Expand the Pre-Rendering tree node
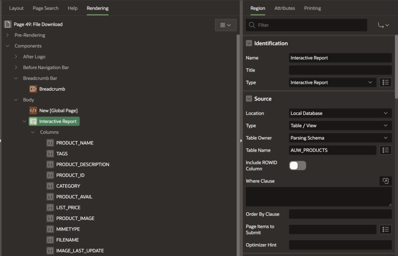398x256 pixels. pos(8,35)
